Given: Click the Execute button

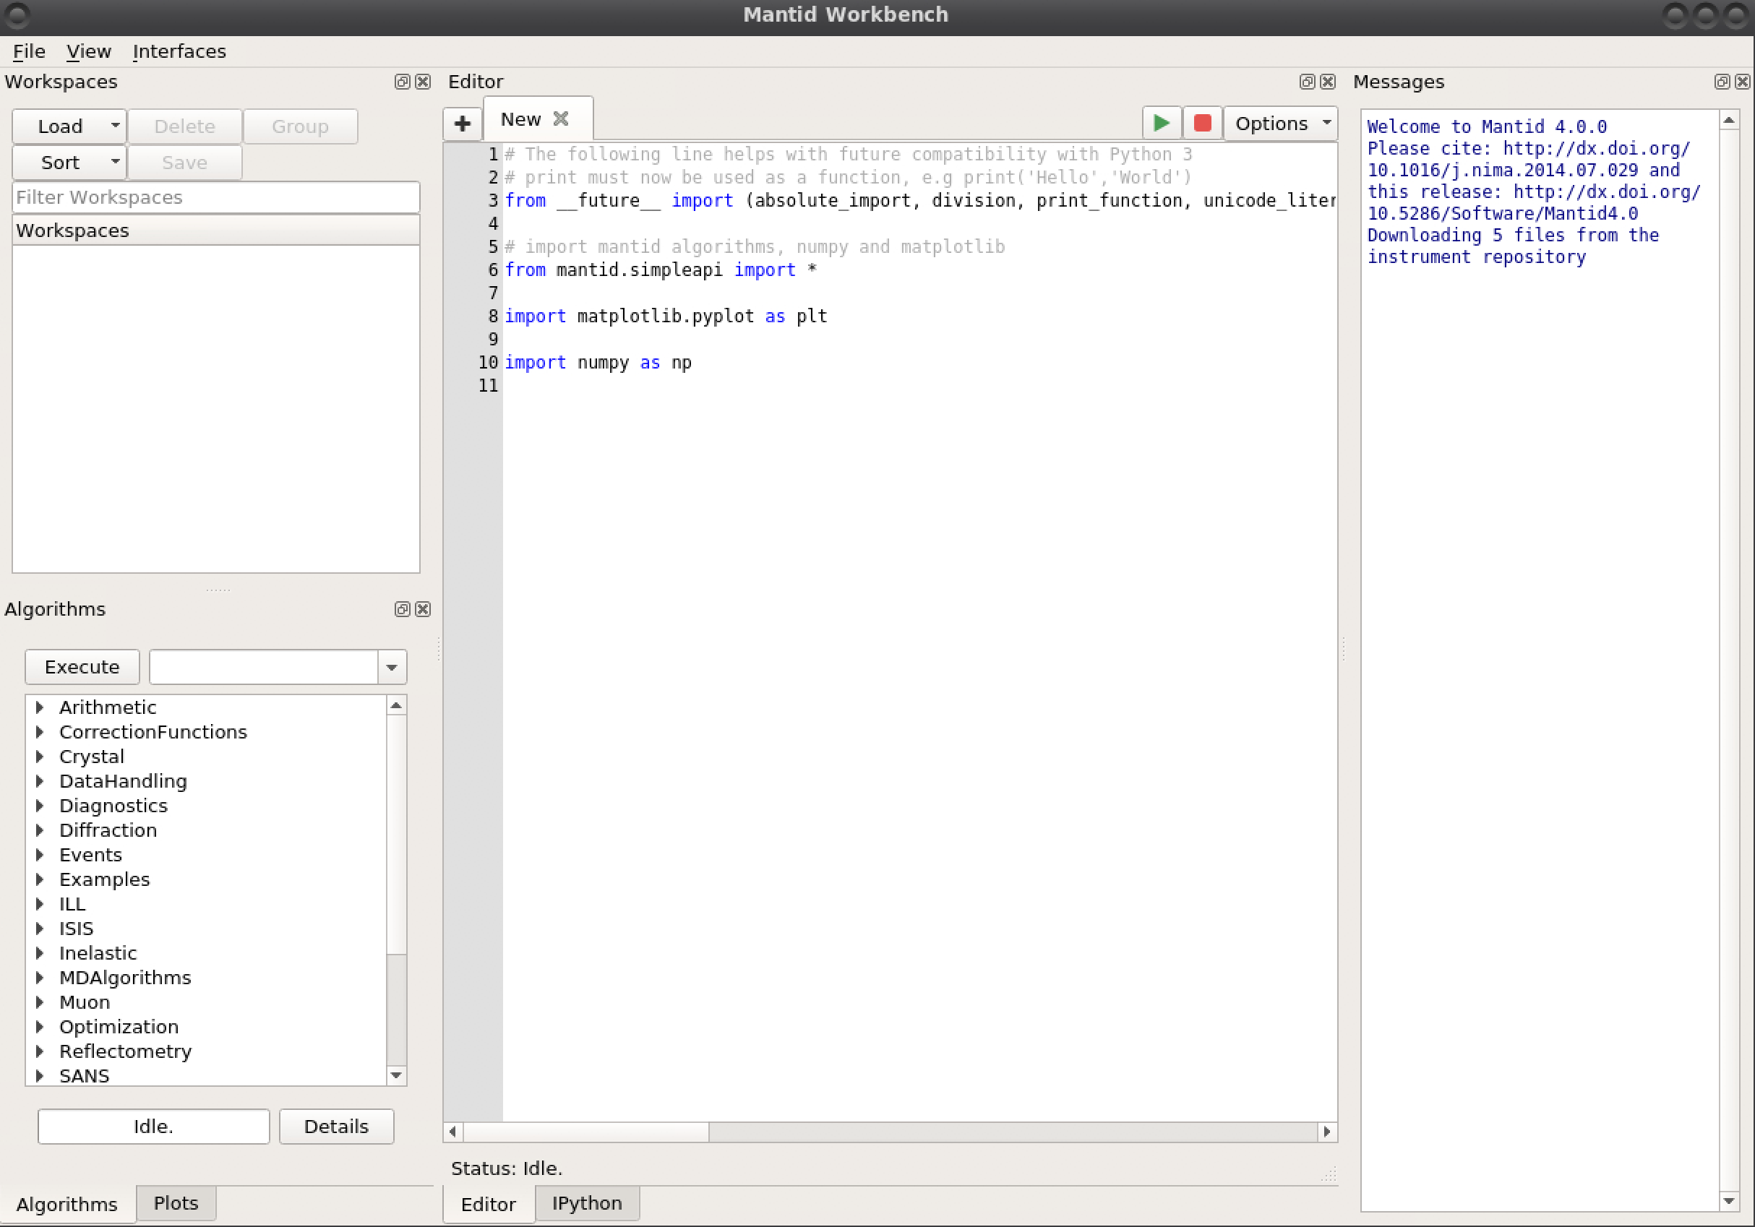Looking at the screenshot, I should click(x=82, y=667).
